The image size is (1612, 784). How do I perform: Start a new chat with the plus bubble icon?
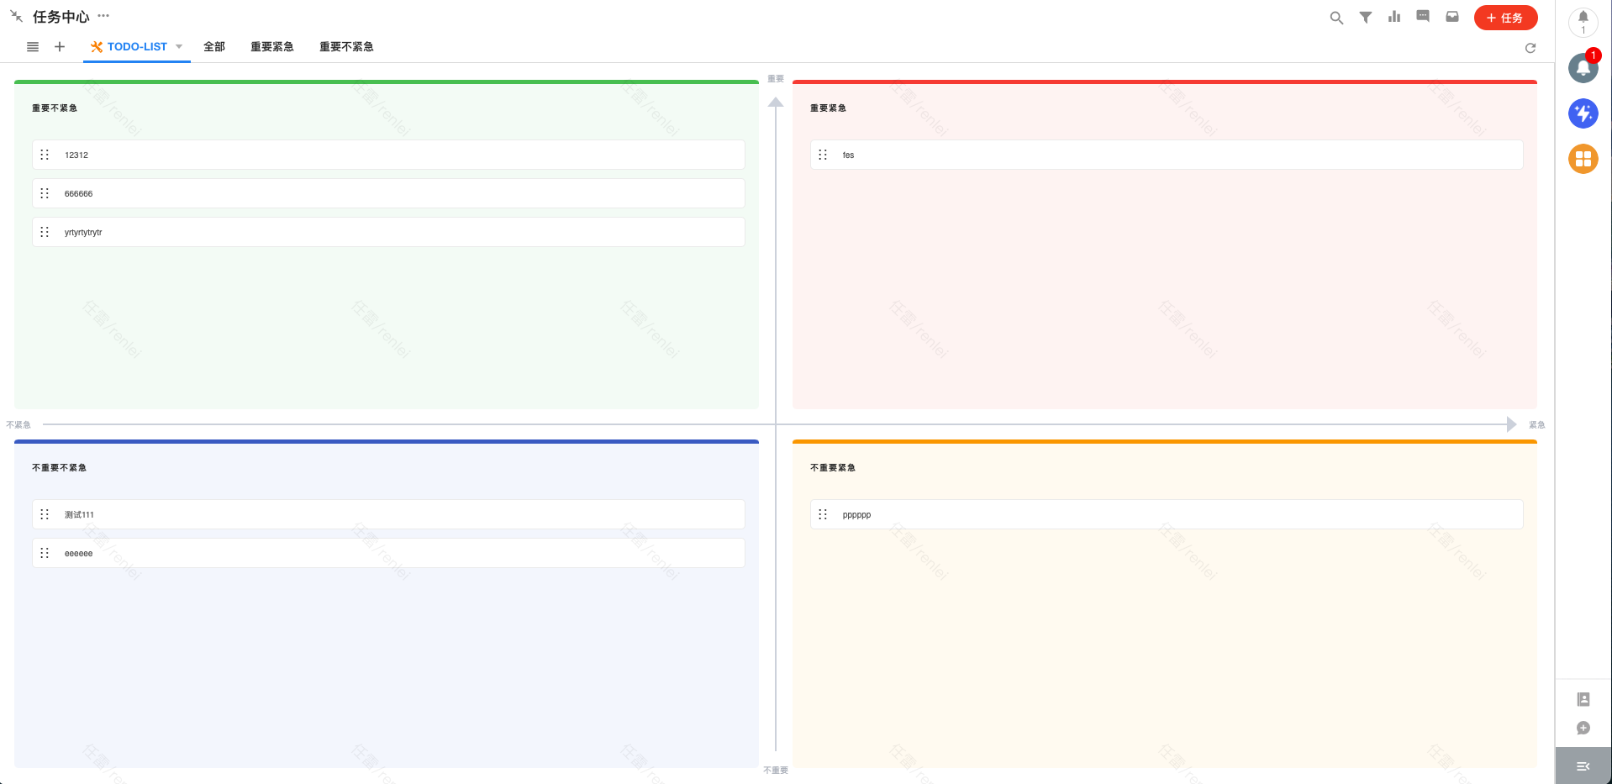click(1583, 729)
